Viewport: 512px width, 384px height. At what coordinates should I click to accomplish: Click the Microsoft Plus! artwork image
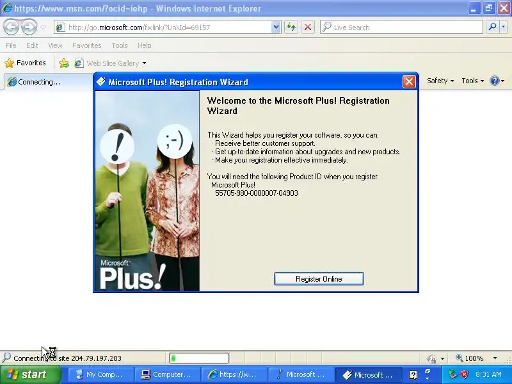point(147,191)
